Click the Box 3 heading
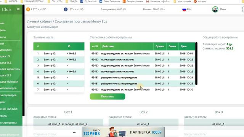 pyautogui.click(x=218, y=112)
